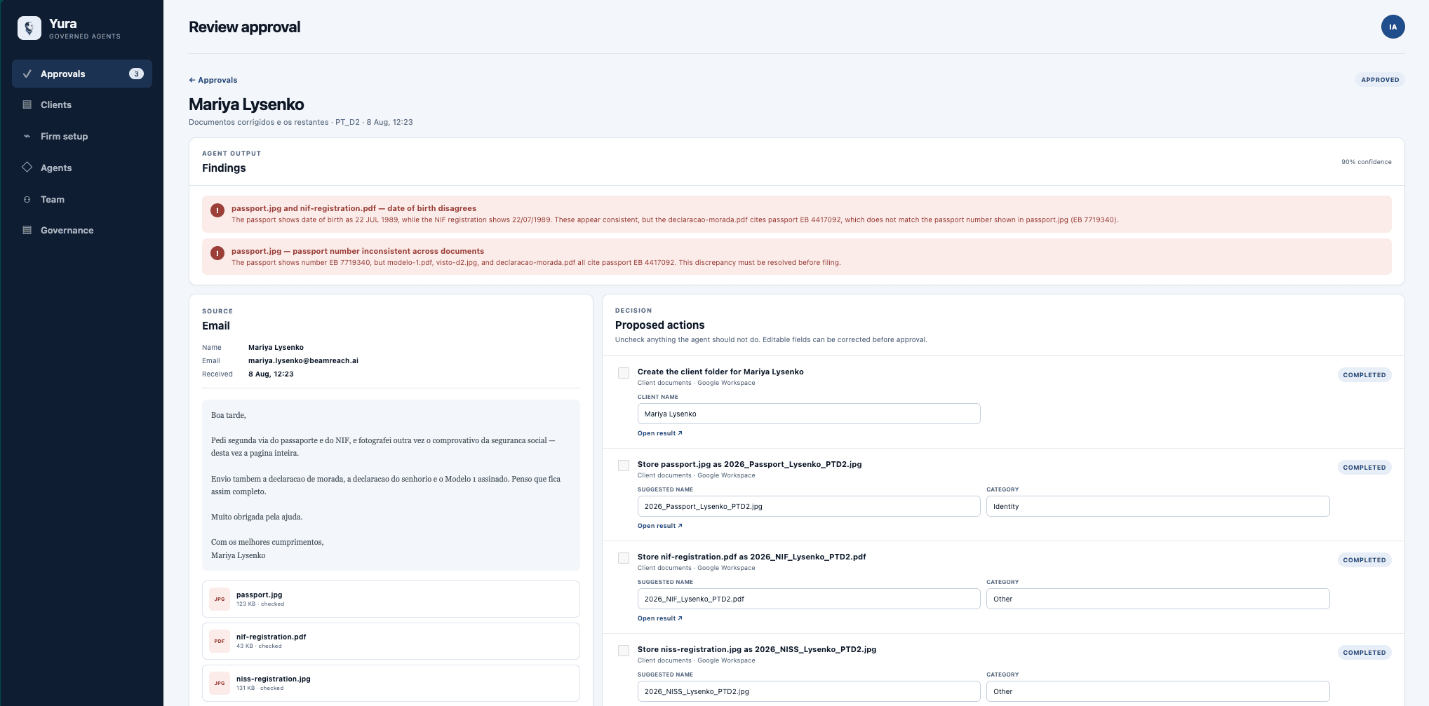Click COMPLETED badge on nif-registration.pdf action
Image resolution: width=1429 pixels, height=706 pixels.
point(1364,560)
